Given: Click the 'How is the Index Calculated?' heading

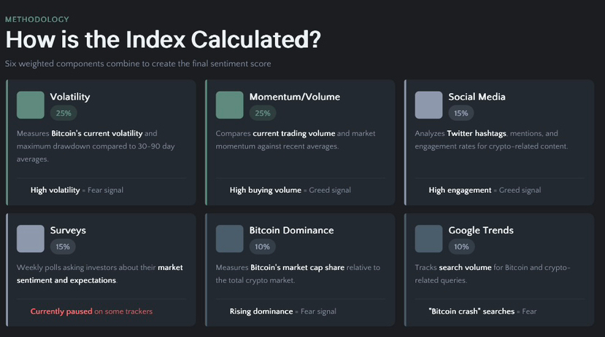Looking at the screenshot, I should click(x=163, y=39).
